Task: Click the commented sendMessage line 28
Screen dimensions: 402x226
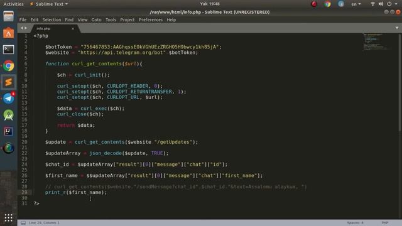Action: 176,187
